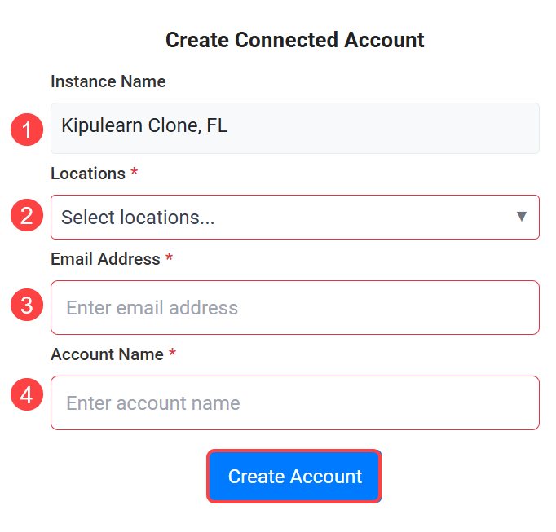
Task: Click the Locations dropdown arrow
Action: click(522, 217)
